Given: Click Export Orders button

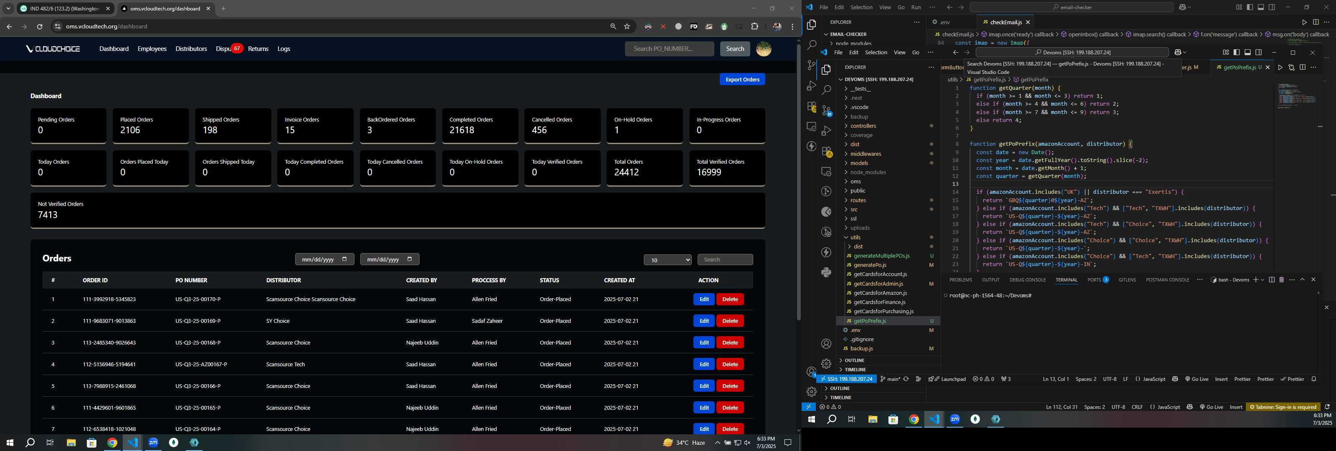Looking at the screenshot, I should (742, 79).
